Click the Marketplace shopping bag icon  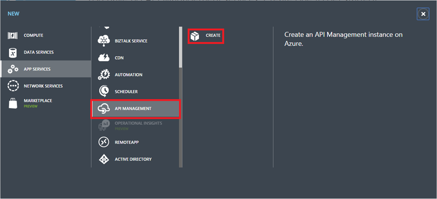[13, 103]
